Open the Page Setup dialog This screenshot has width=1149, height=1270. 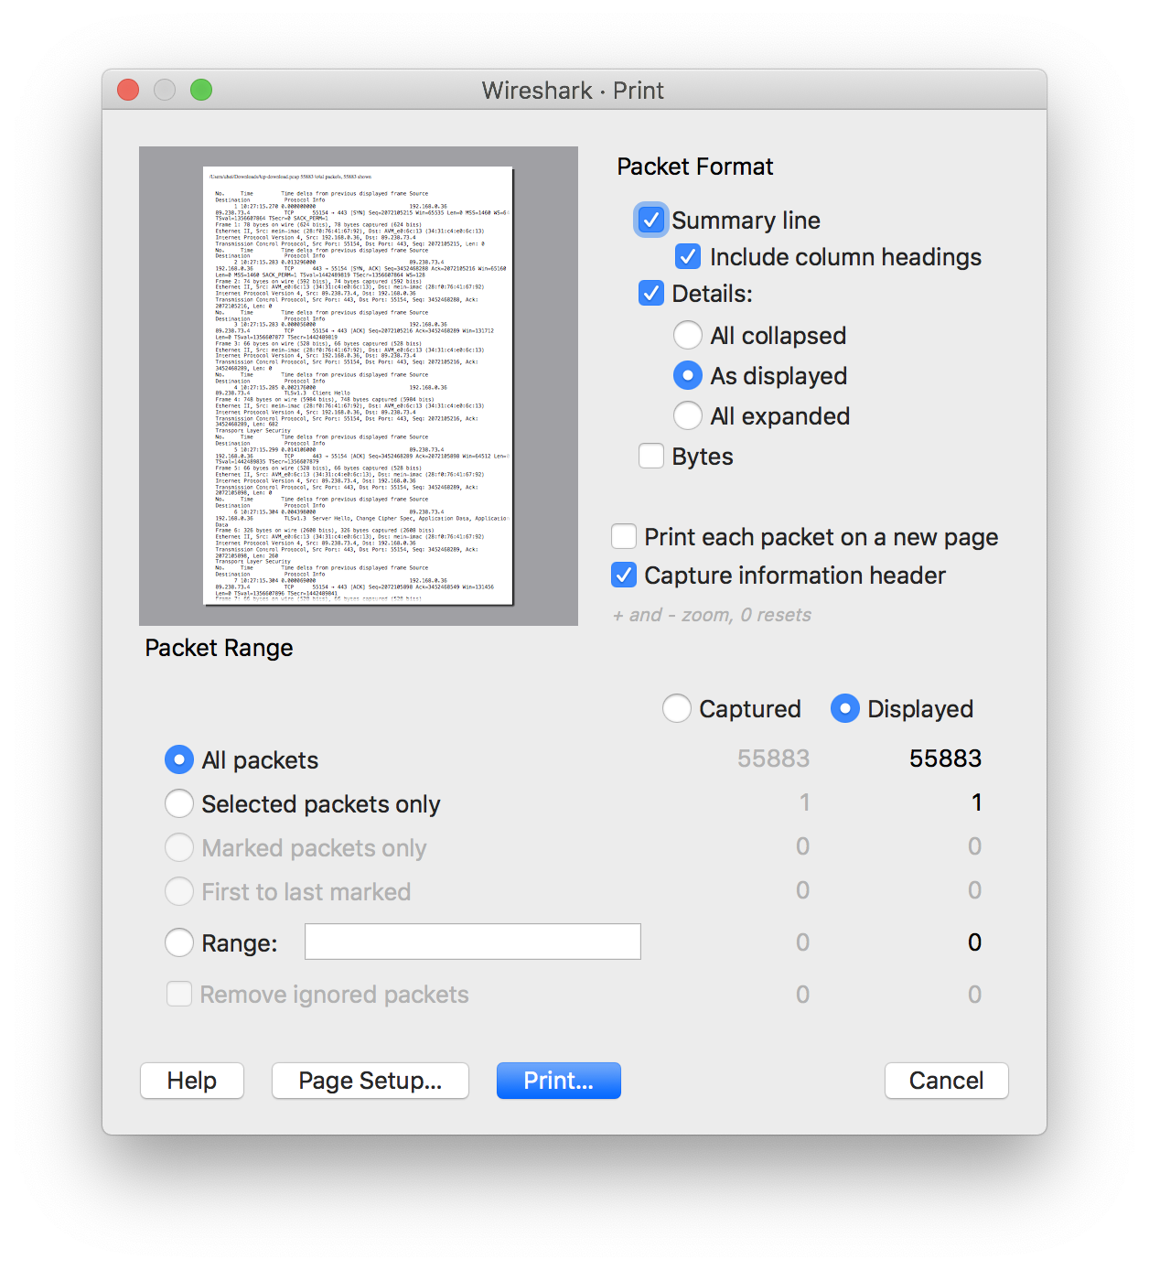click(370, 1081)
